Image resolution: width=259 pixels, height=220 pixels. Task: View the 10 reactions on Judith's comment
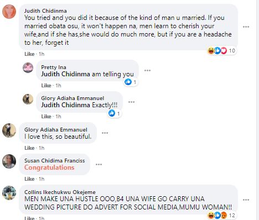pos(221,50)
